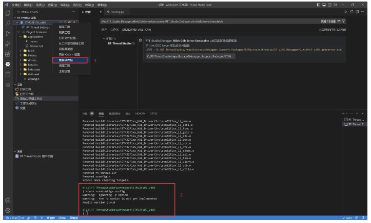Open launch profile dropdown next to plus

pyautogui.click(x=347, y=114)
